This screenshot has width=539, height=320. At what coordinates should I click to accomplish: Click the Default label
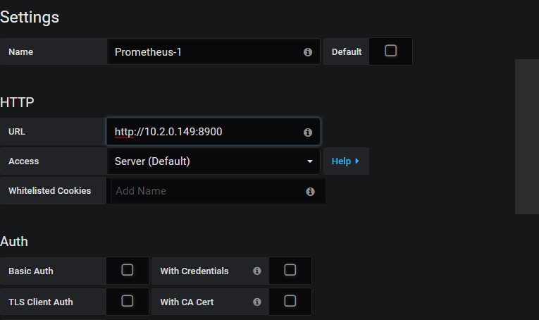(347, 52)
